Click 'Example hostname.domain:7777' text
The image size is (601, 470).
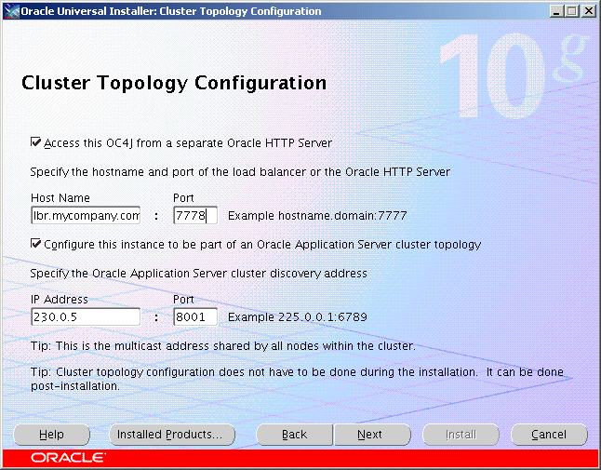[317, 215]
